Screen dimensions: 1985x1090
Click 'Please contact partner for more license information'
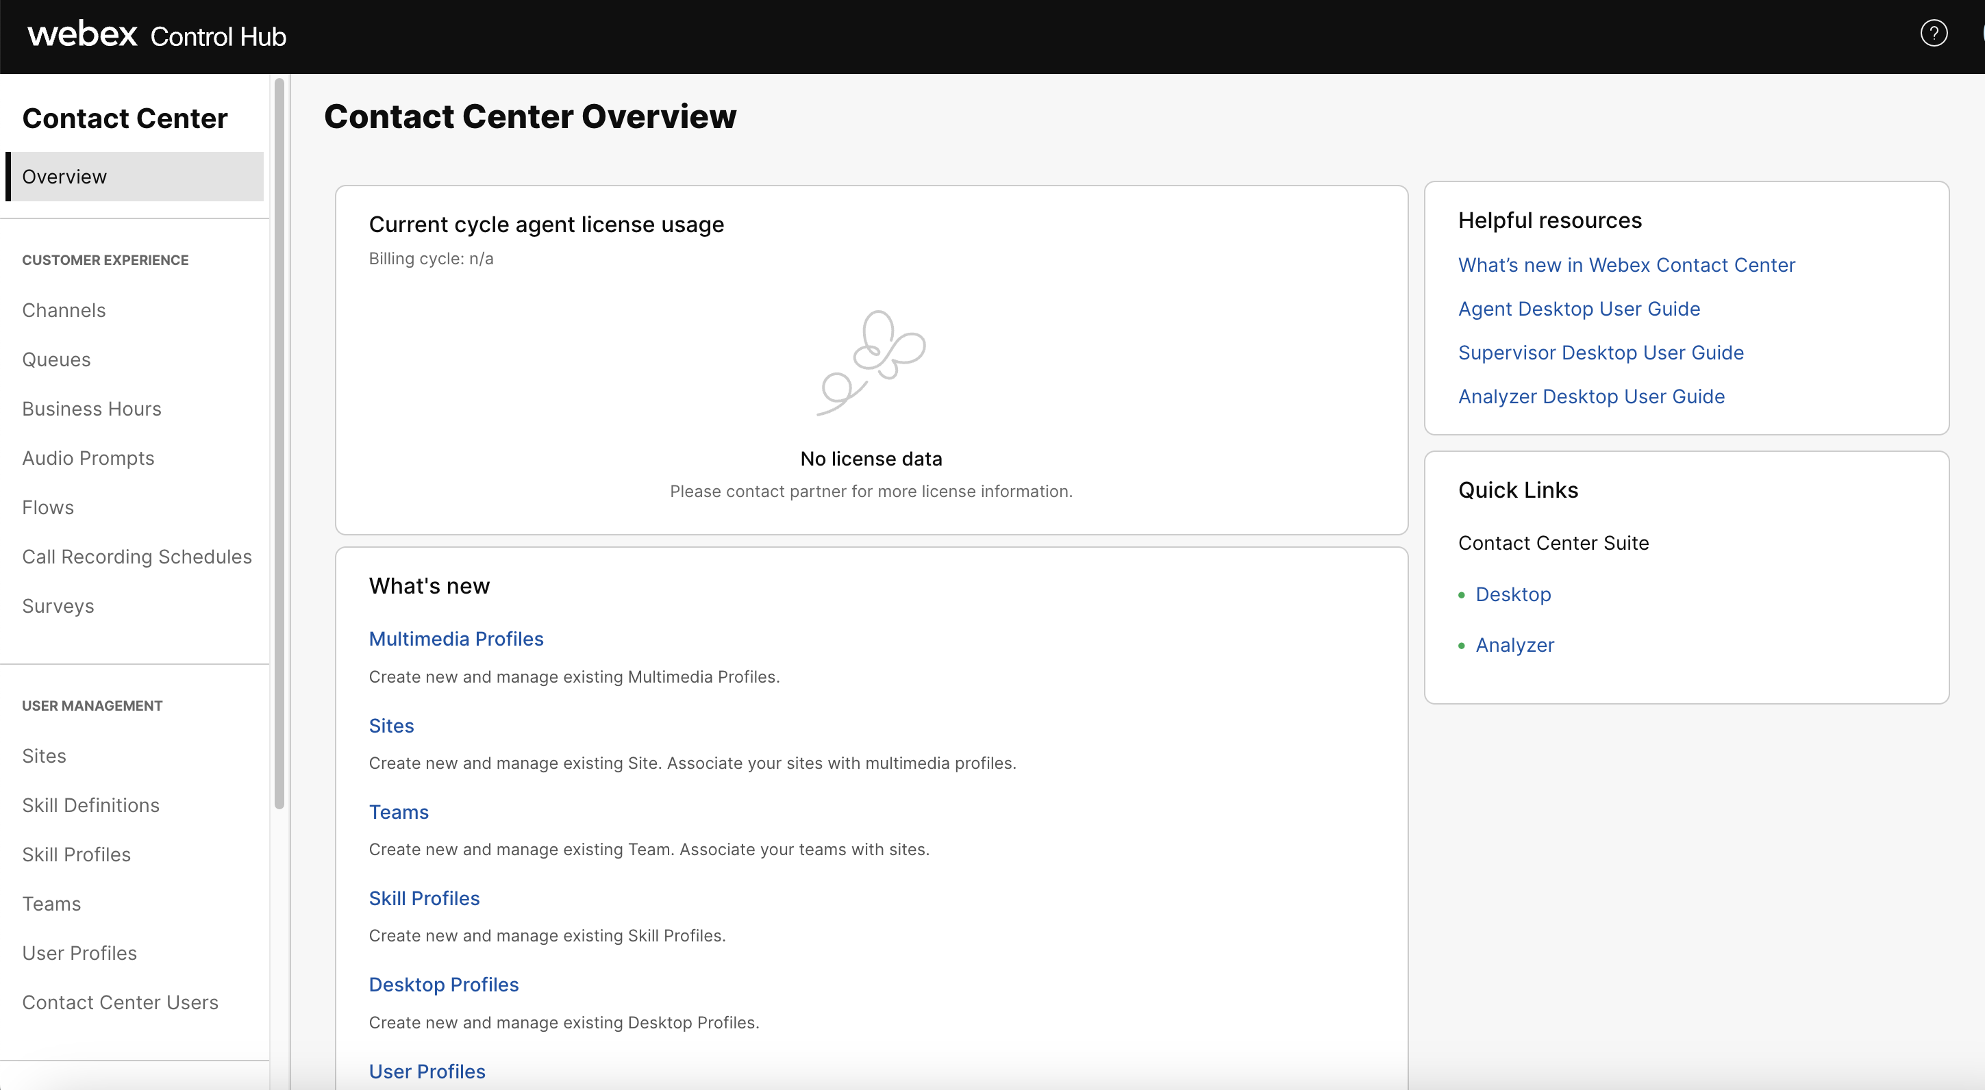point(871,492)
